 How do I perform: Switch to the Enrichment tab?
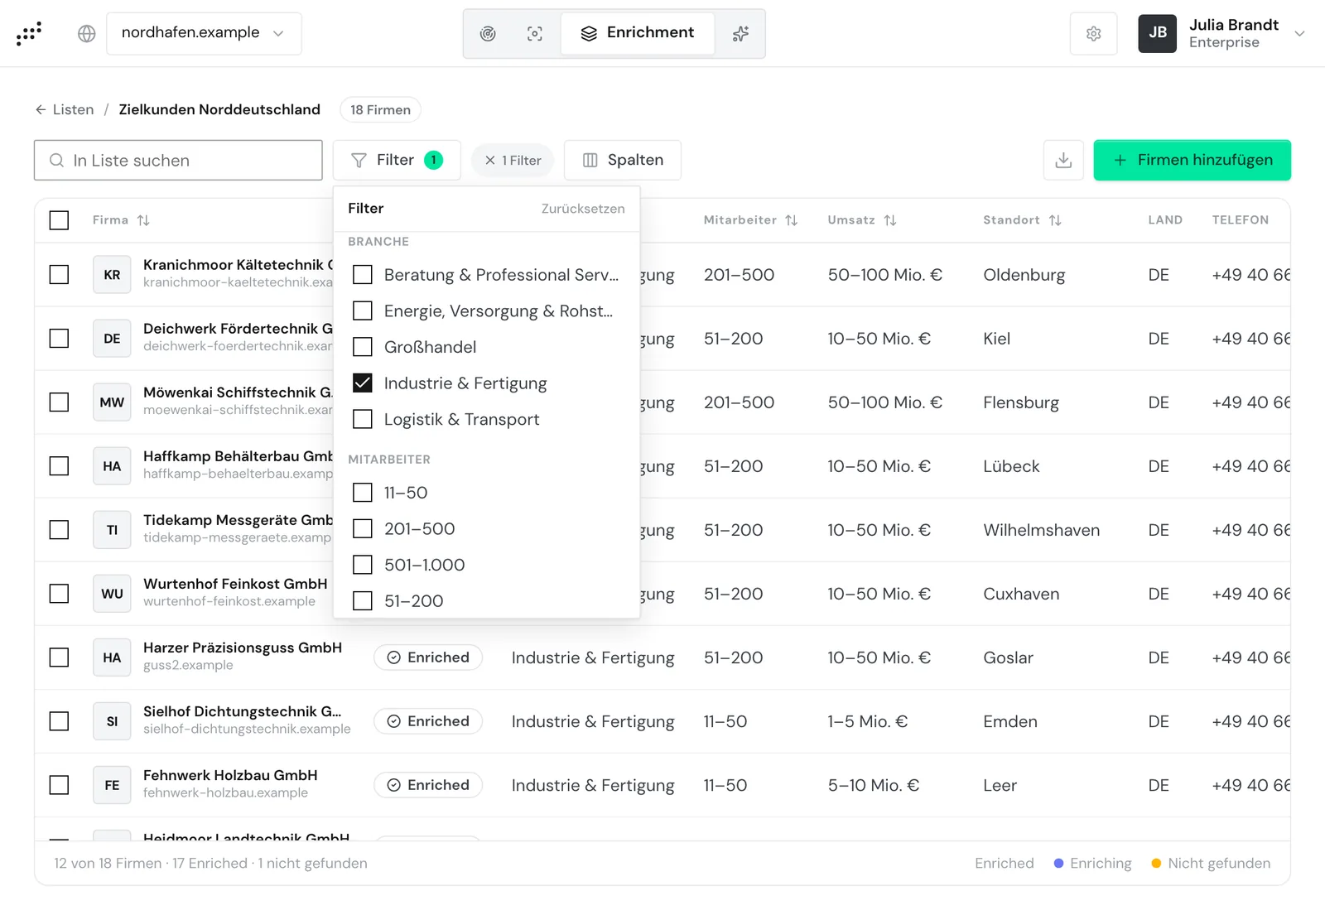point(638,33)
